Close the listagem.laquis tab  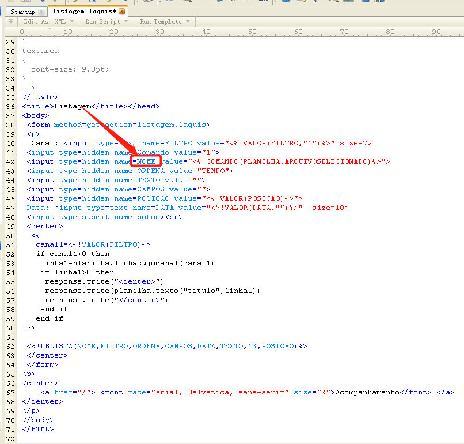[122, 12]
